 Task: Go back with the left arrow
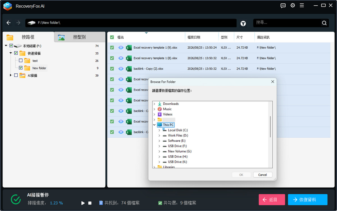pyautogui.click(x=9, y=23)
